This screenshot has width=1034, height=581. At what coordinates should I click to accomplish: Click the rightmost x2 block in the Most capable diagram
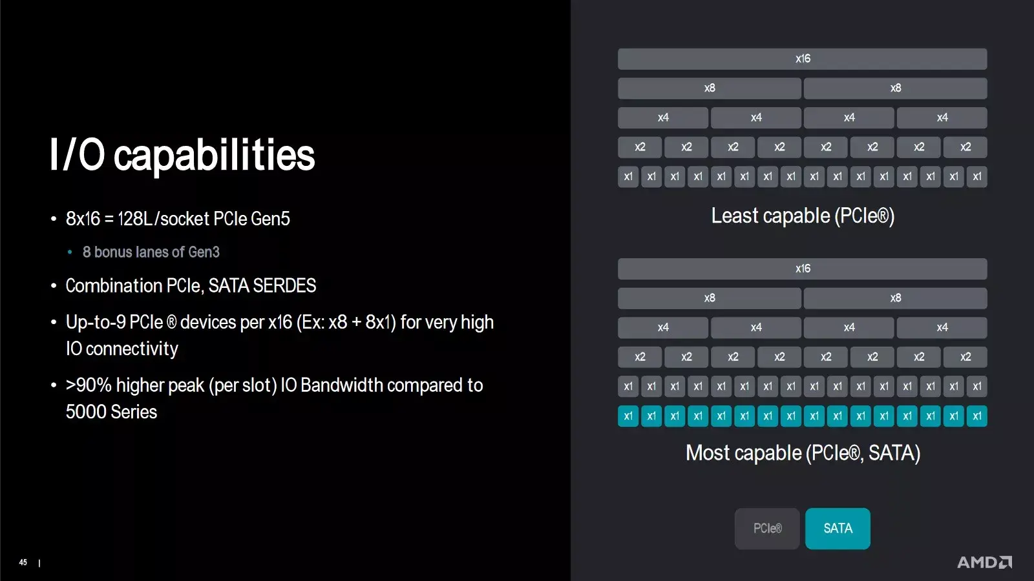point(965,357)
